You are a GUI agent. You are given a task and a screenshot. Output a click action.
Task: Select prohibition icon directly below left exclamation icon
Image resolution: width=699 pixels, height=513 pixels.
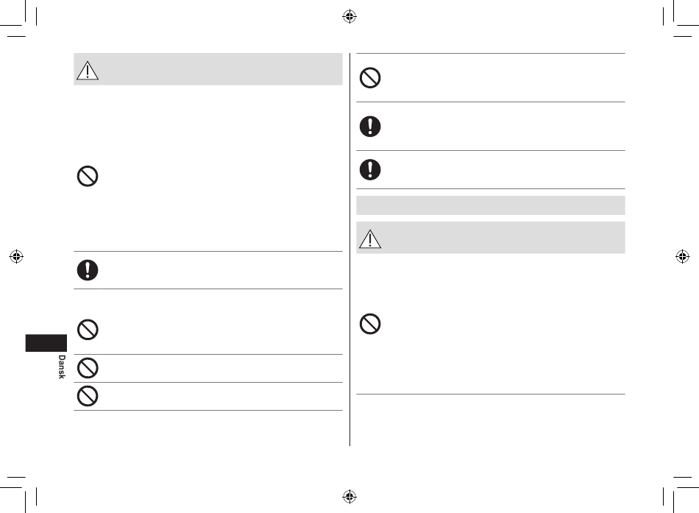[88, 330]
